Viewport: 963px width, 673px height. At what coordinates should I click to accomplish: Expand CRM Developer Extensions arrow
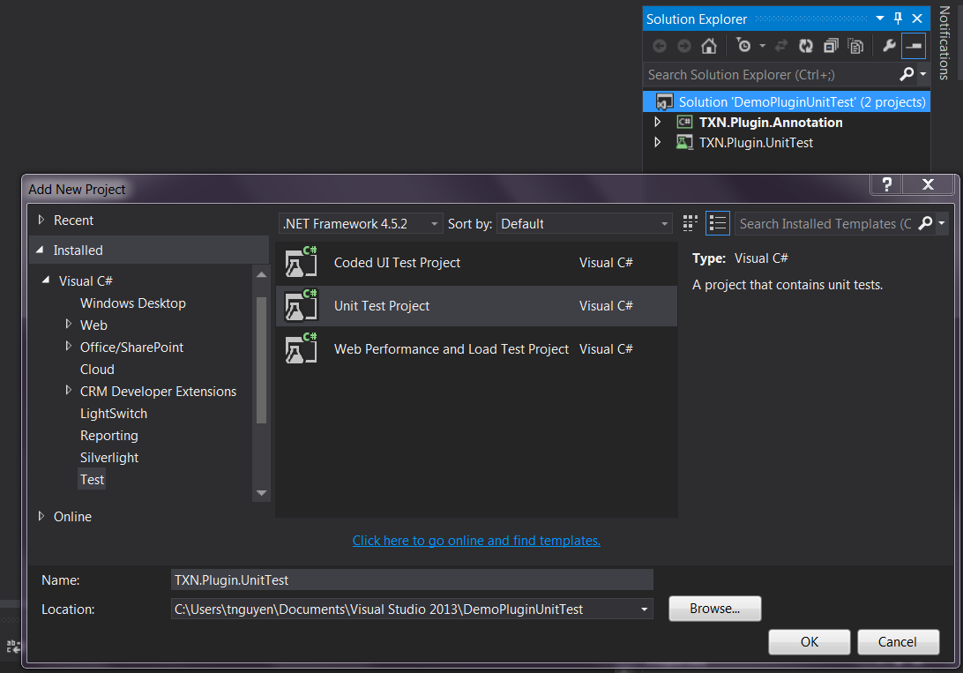[x=68, y=390]
